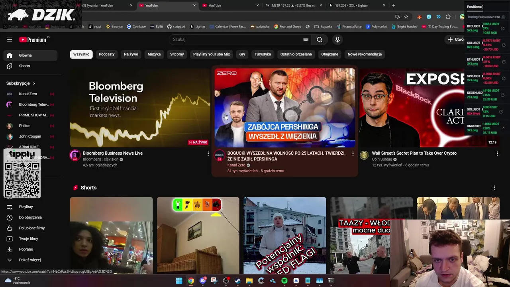Image resolution: width=510 pixels, height=287 pixels.
Task: Select the Wszystko filter chip
Action: (x=81, y=54)
